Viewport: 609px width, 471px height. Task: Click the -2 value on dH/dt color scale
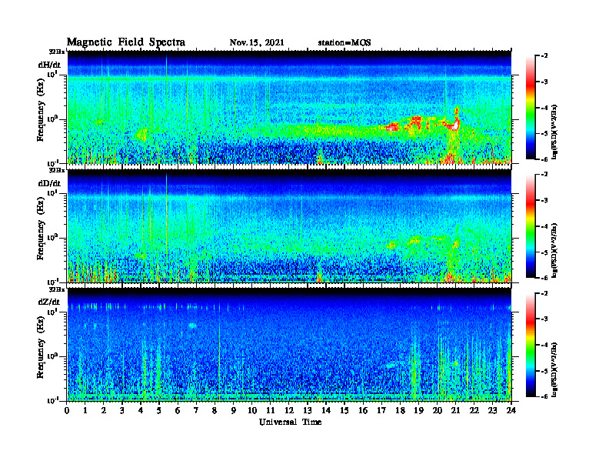pos(544,56)
